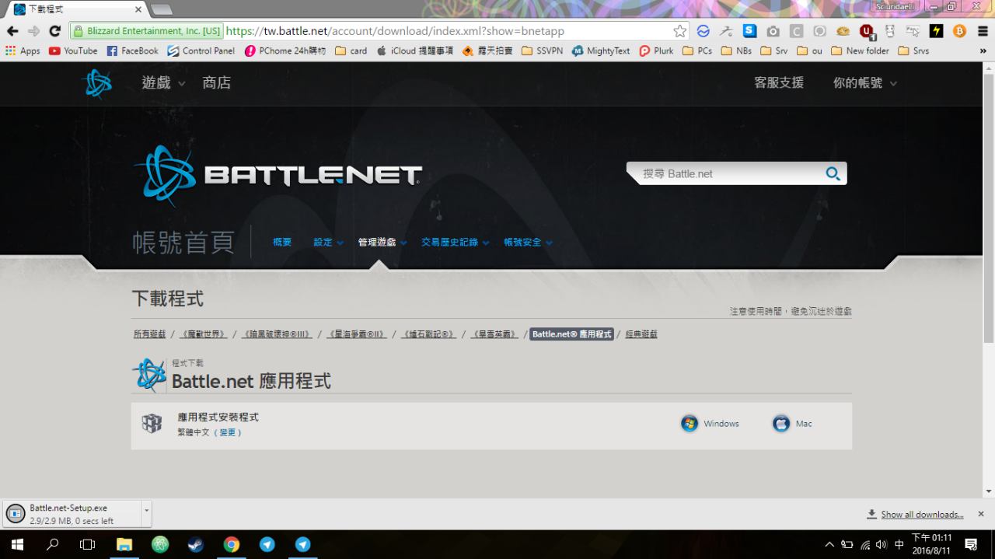Open Steam from the taskbar
Image resolution: width=995 pixels, height=559 pixels.
(x=196, y=544)
